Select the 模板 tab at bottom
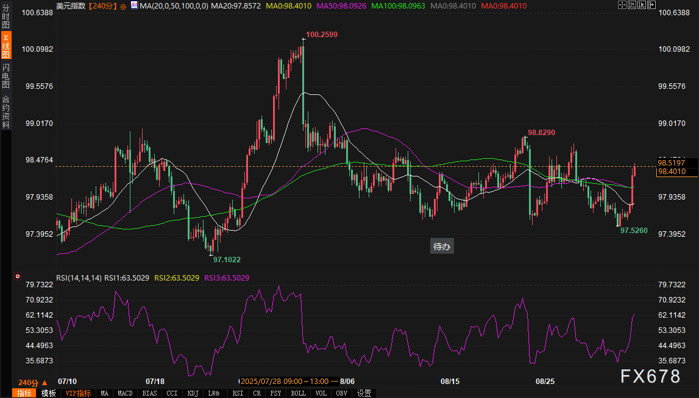 pyautogui.click(x=48, y=393)
